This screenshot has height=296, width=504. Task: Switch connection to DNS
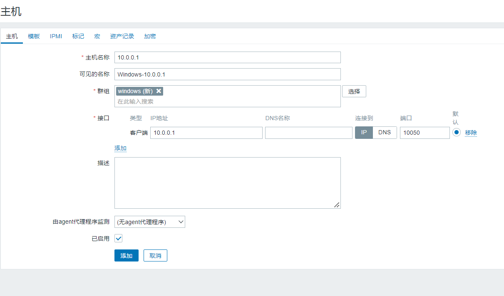point(385,133)
